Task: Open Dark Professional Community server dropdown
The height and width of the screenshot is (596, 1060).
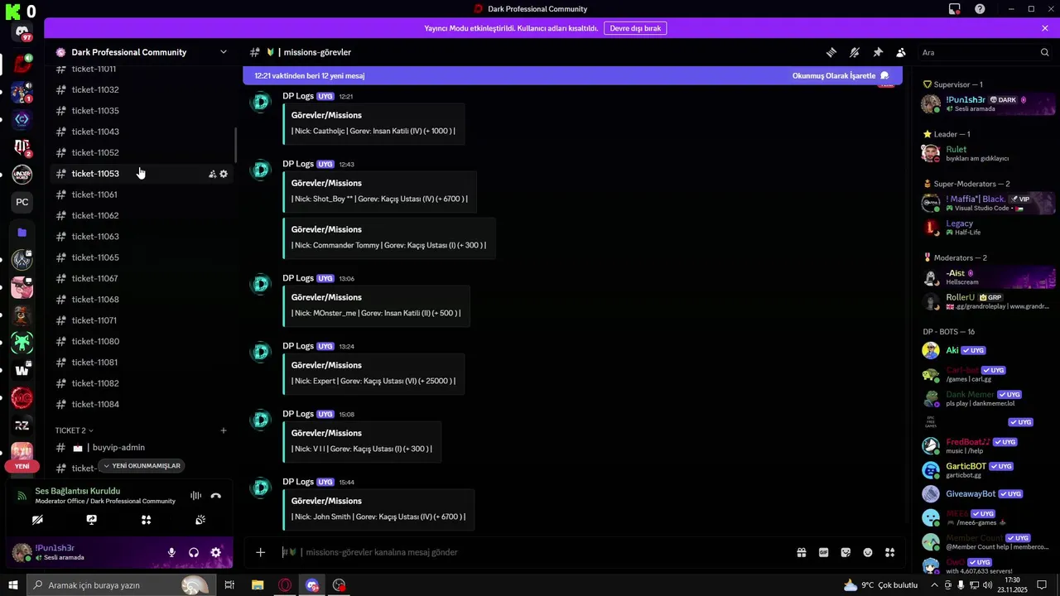Action: click(x=223, y=52)
